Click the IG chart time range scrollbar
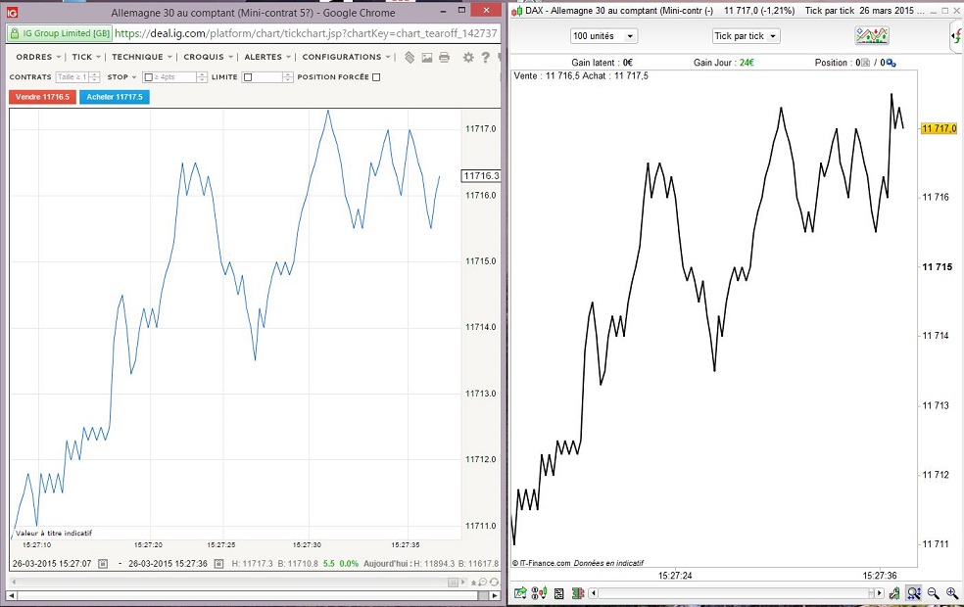The width and height of the screenshot is (964, 607). pyautogui.click(x=237, y=582)
